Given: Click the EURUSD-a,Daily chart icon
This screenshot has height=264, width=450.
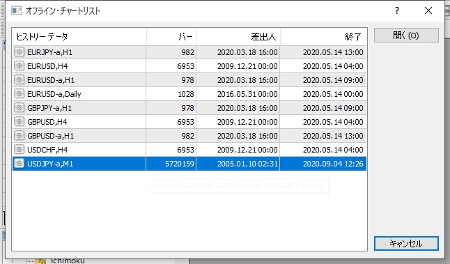Looking at the screenshot, I should point(19,94).
